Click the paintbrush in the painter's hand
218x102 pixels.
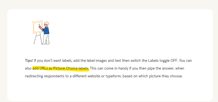pos(39,25)
